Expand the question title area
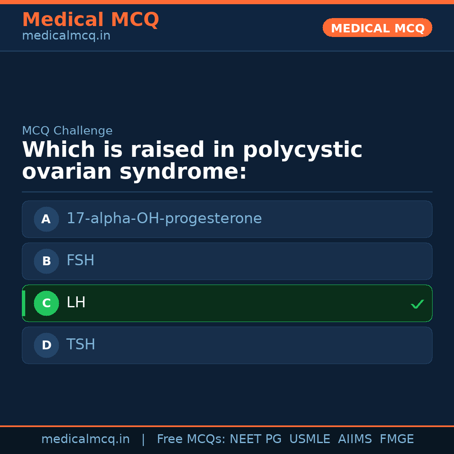Screen dimensions: 454x454 pyautogui.click(x=192, y=160)
